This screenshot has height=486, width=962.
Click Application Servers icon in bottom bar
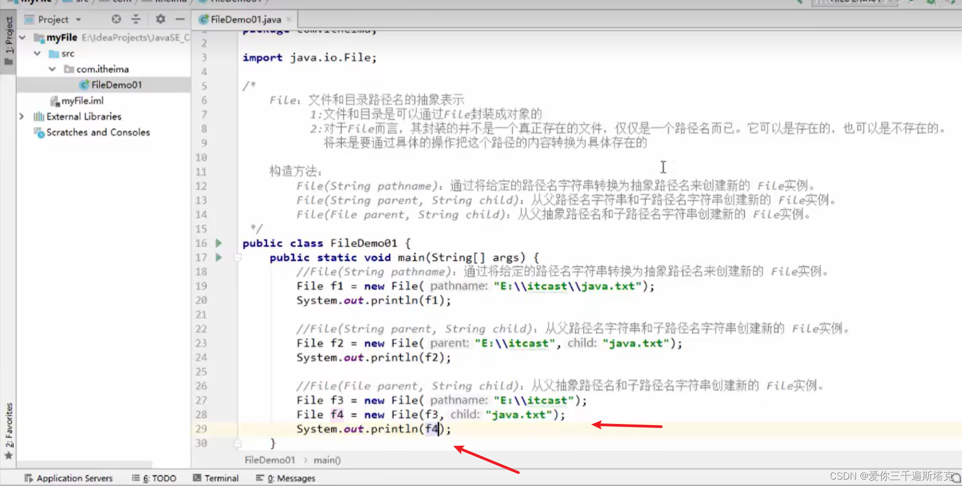coord(29,478)
